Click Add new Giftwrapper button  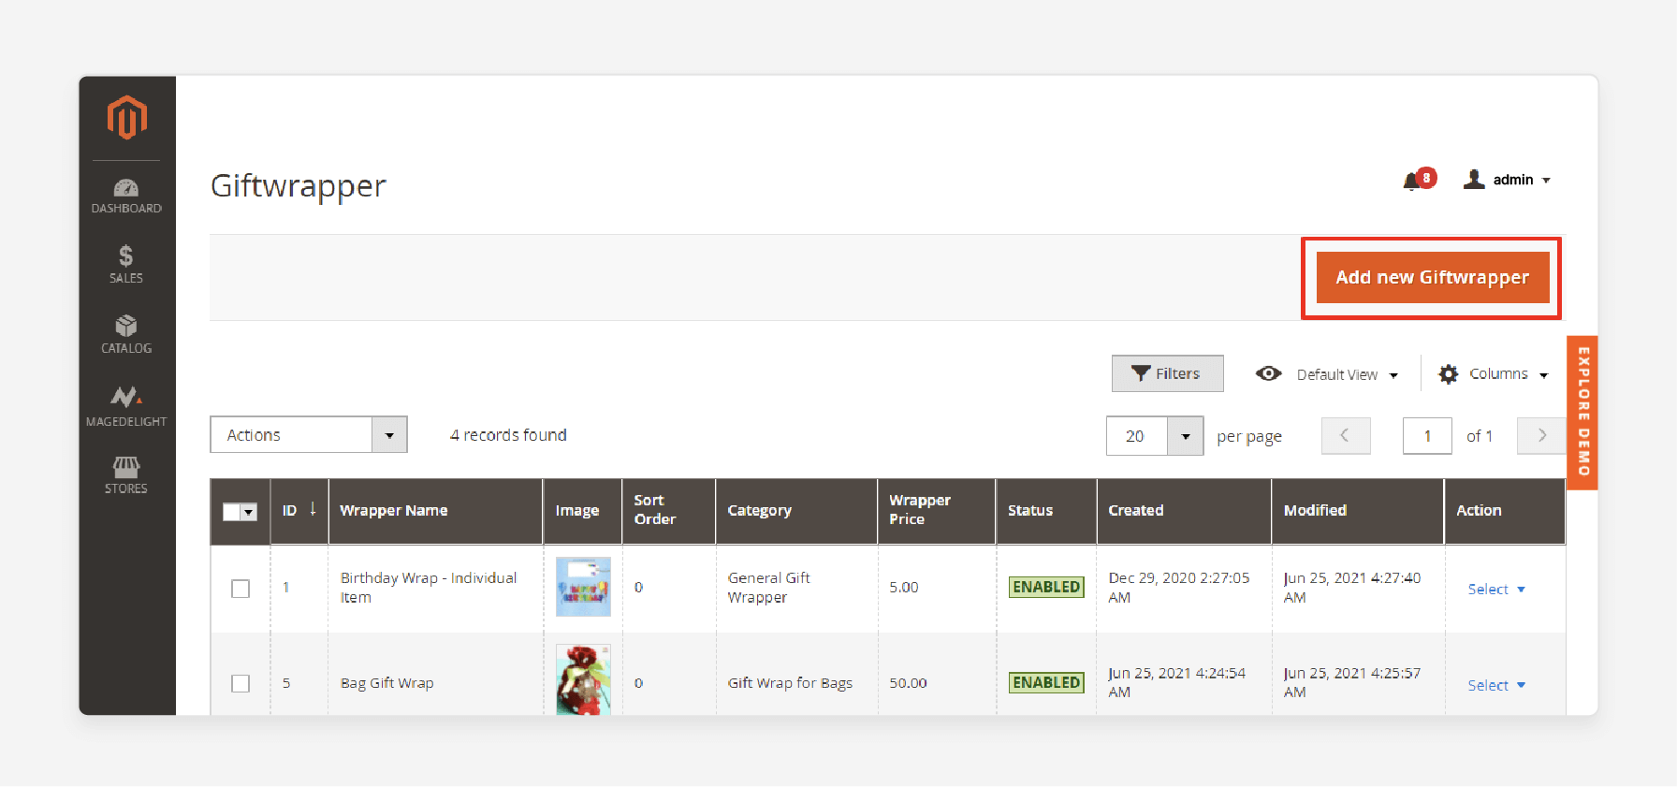(1432, 277)
